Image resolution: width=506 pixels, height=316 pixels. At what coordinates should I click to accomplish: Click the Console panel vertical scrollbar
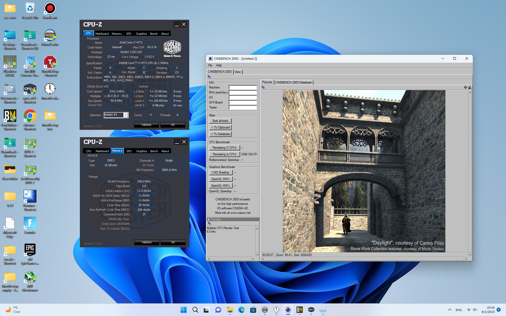point(257,241)
